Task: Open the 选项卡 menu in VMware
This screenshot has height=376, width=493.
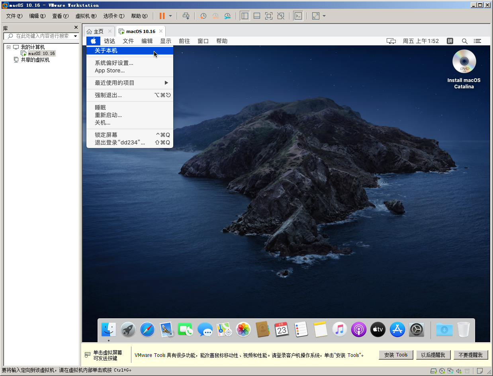Action: pos(114,16)
